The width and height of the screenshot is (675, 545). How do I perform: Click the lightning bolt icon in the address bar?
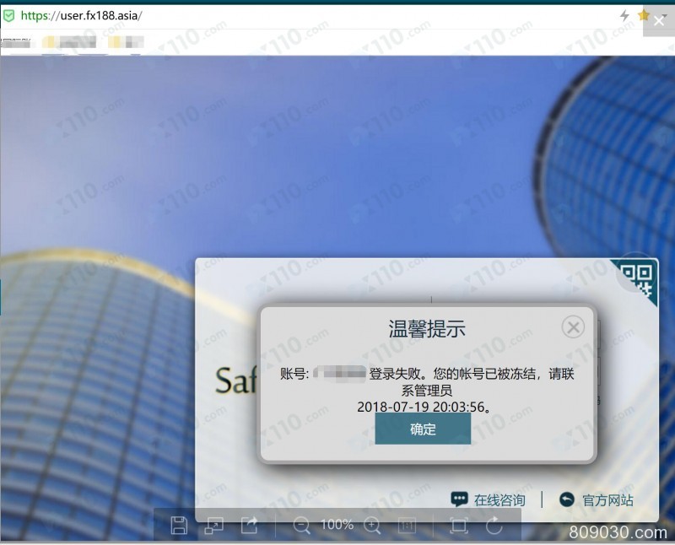624,16
